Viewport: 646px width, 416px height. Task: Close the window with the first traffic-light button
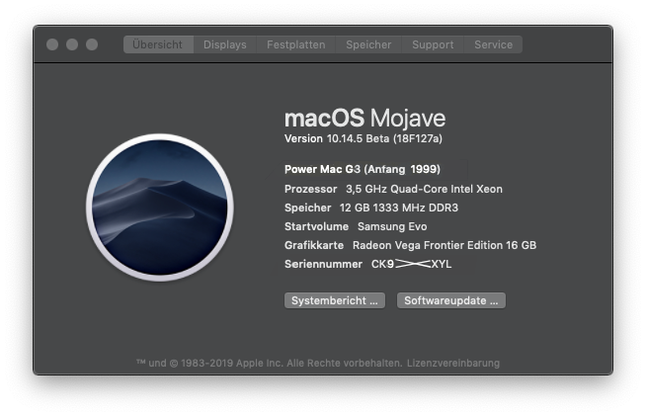point(52,44)
